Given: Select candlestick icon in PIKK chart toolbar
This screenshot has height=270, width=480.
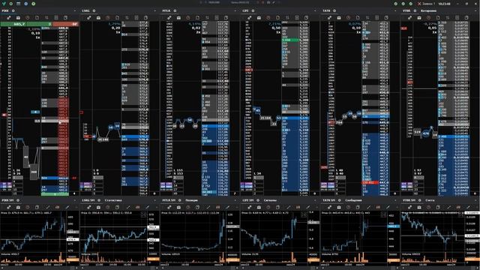Looking at the screenshot, I should click(x=57, y=207).
